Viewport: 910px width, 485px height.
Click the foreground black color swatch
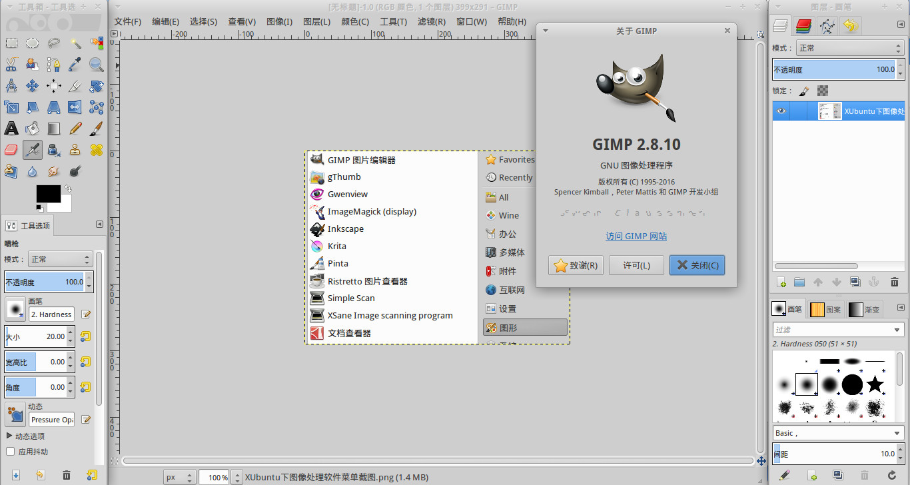coord(48,194)
